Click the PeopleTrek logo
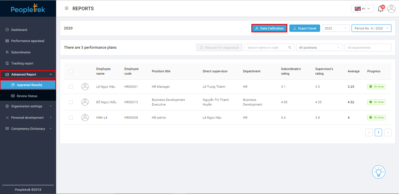Viewport: 399px width, 194px height. coord(28,9)
